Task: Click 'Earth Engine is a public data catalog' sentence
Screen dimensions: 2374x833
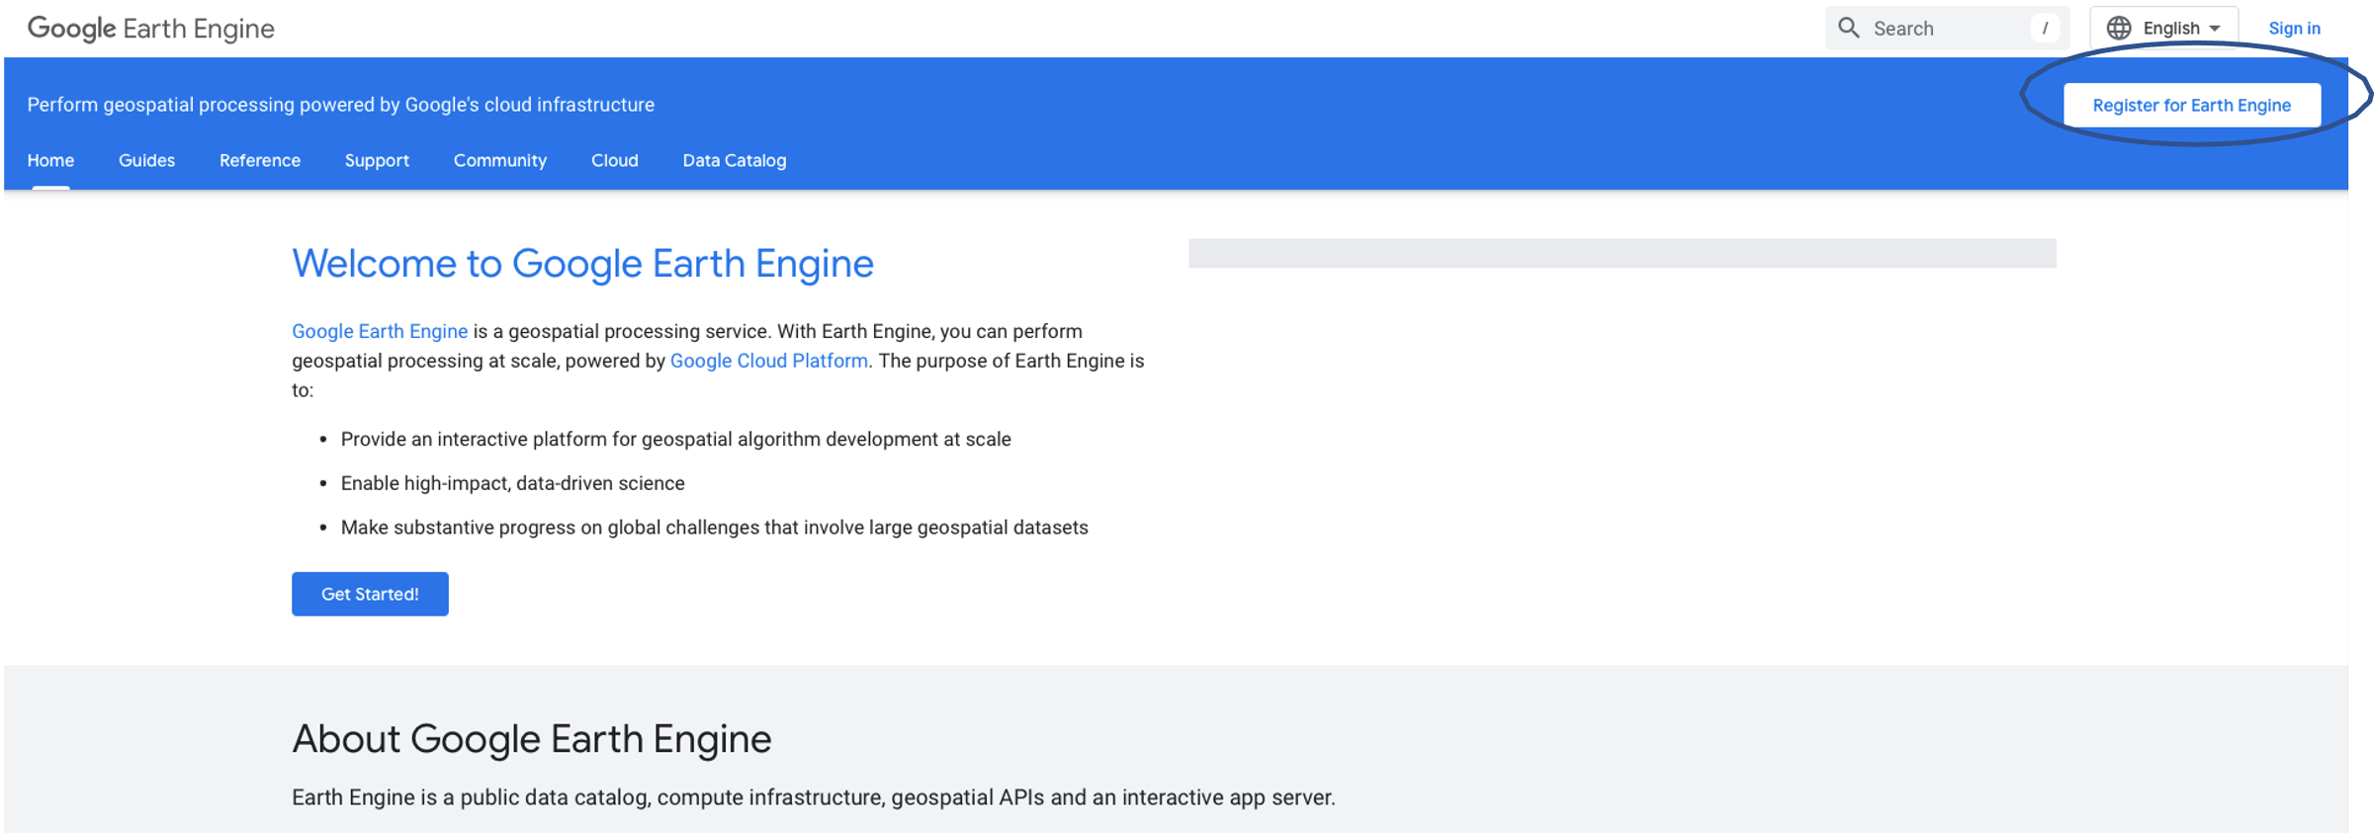Action: (813, 797)
